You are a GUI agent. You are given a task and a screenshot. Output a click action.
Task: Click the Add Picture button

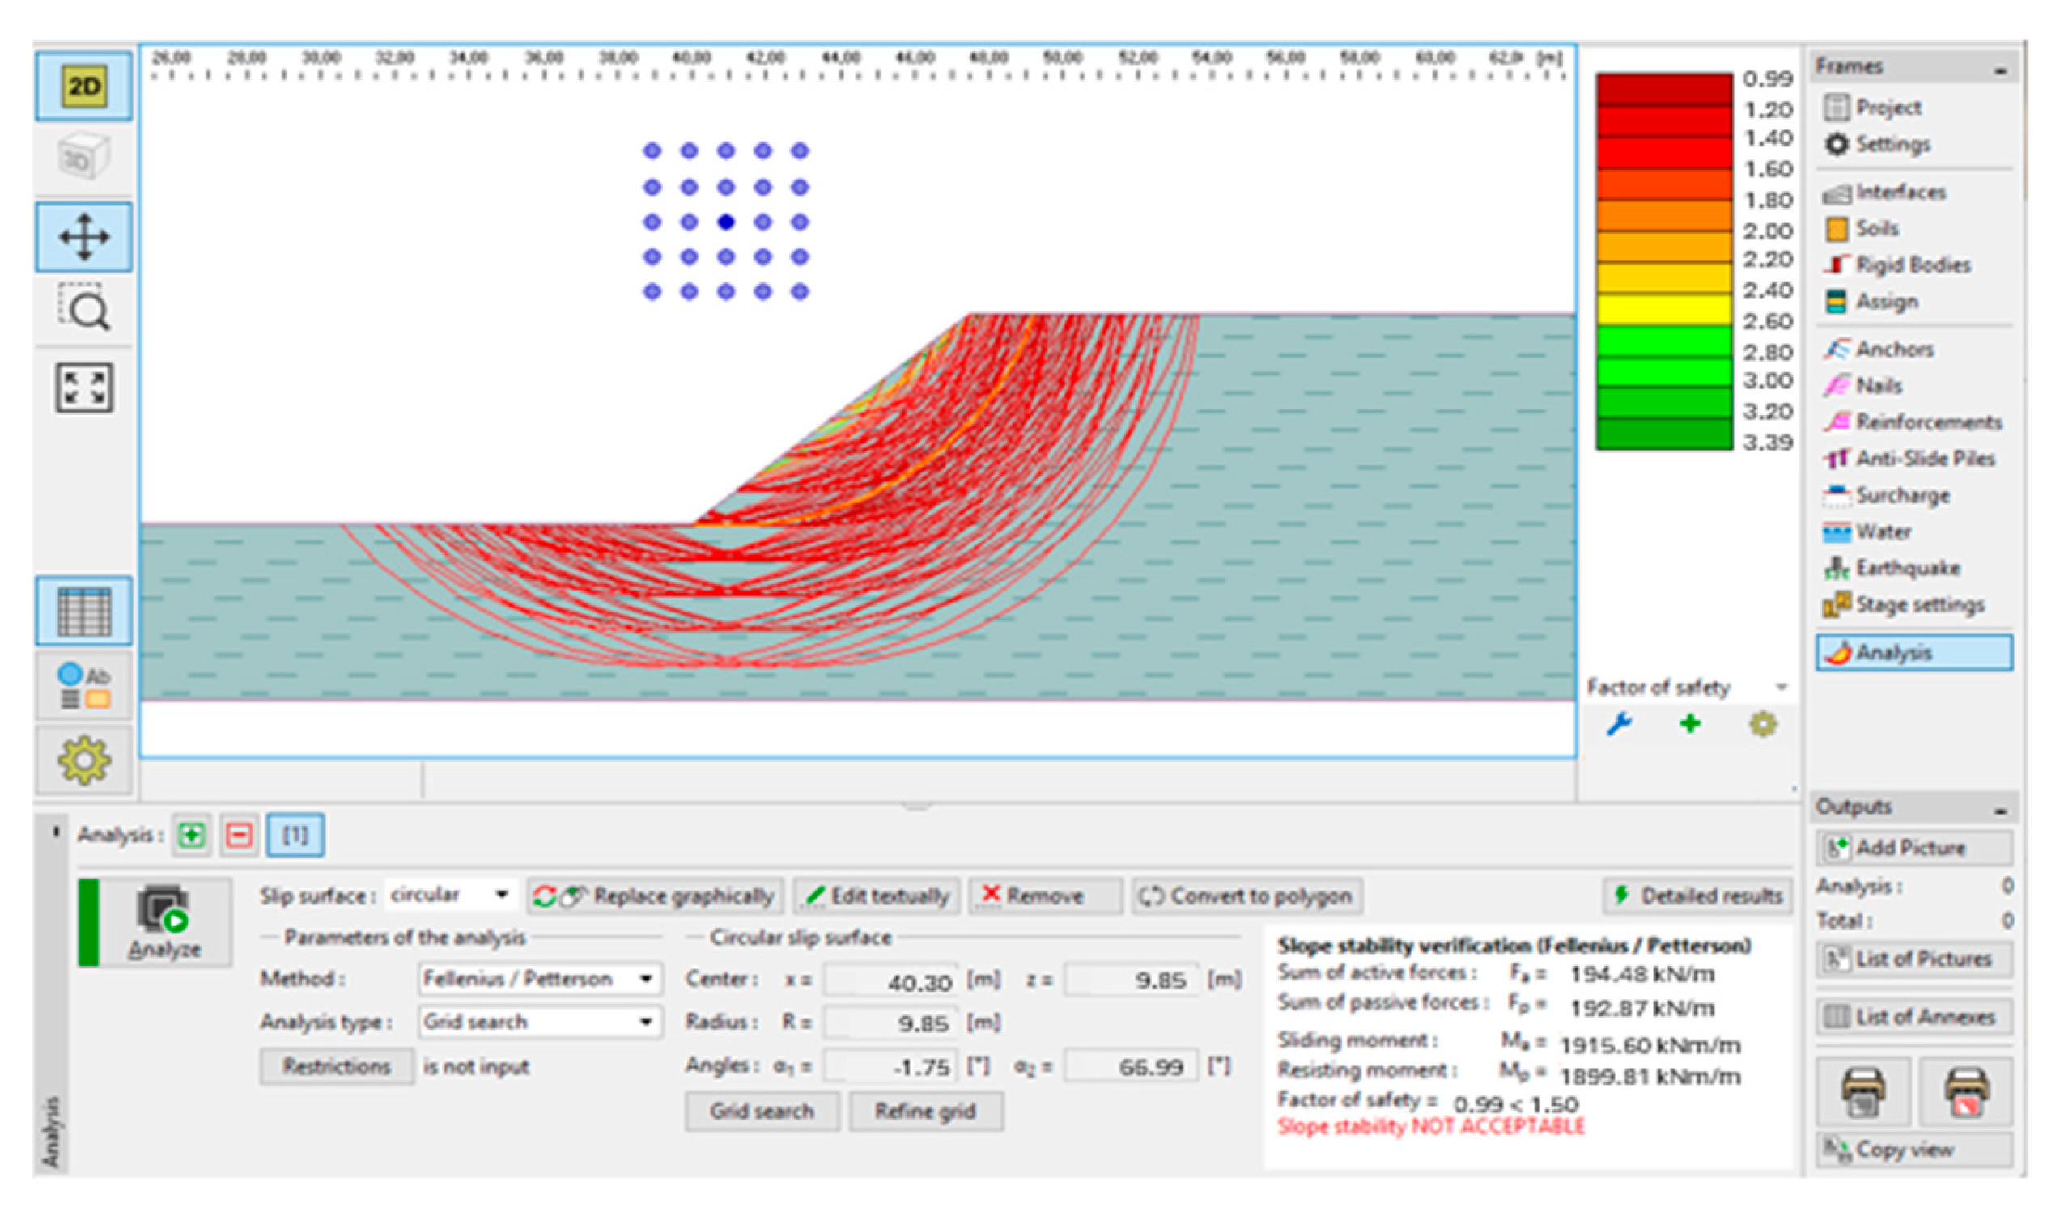click(x=1914, y=848)
